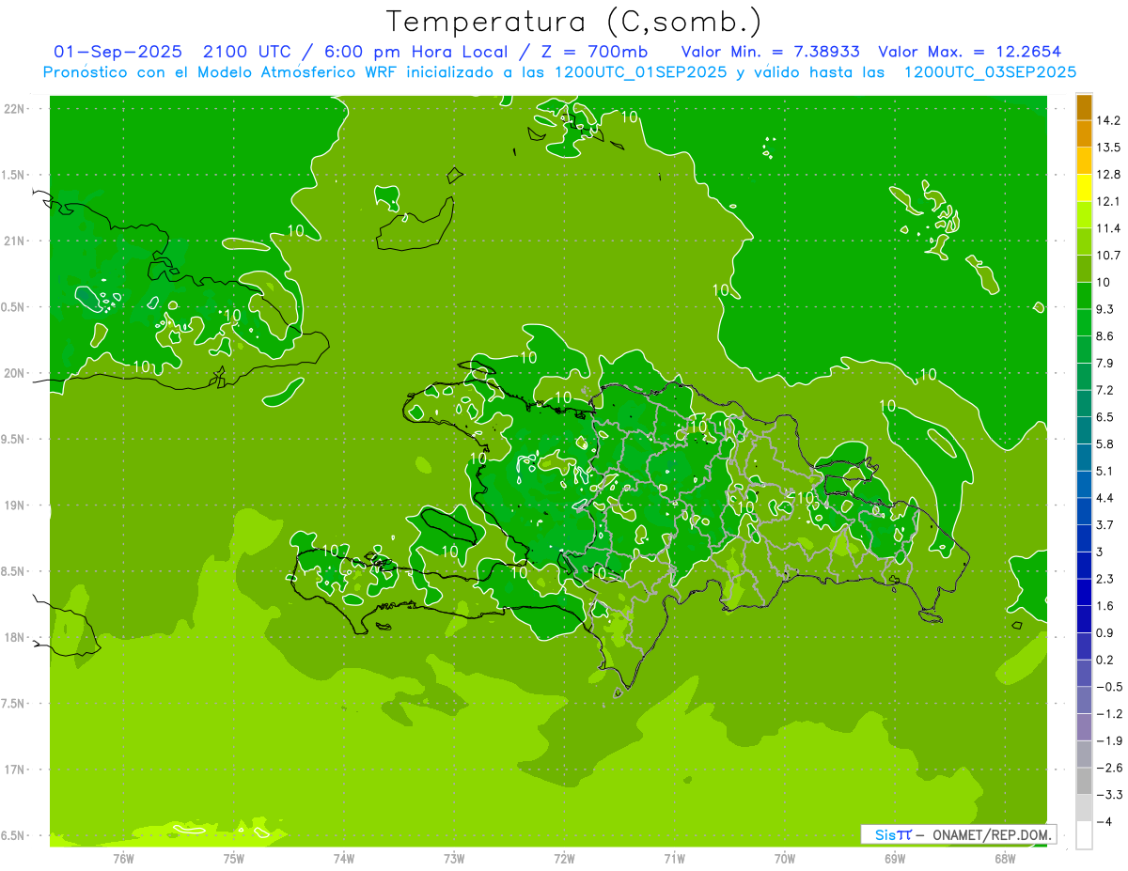This screenshot has width=1128, height=871.
Task: Click the "72W" longitude label
Action: pyautogui.click(x=564, y=858)
